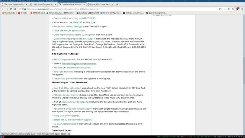Screen dimensions: 245x138
Task: Select workspace 1 in the bottom bar
Action: click(x=1, y=137)
